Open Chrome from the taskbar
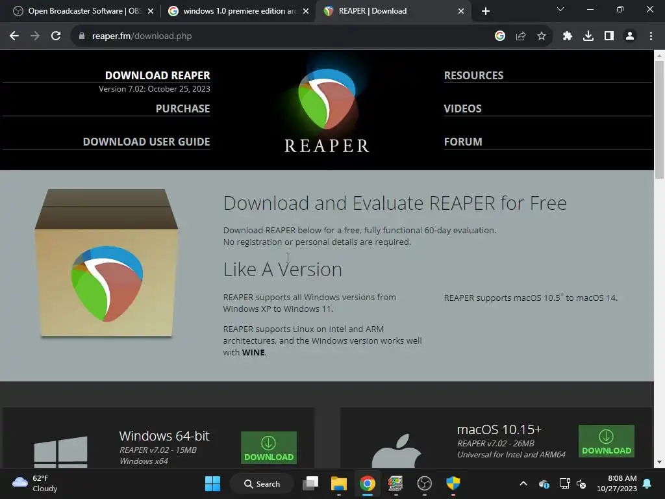665x499 pixels. point(368,483)
